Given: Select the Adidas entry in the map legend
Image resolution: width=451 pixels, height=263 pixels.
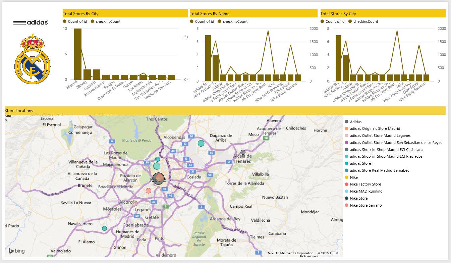Looking at the screenshot, I should tap(353, 122).
